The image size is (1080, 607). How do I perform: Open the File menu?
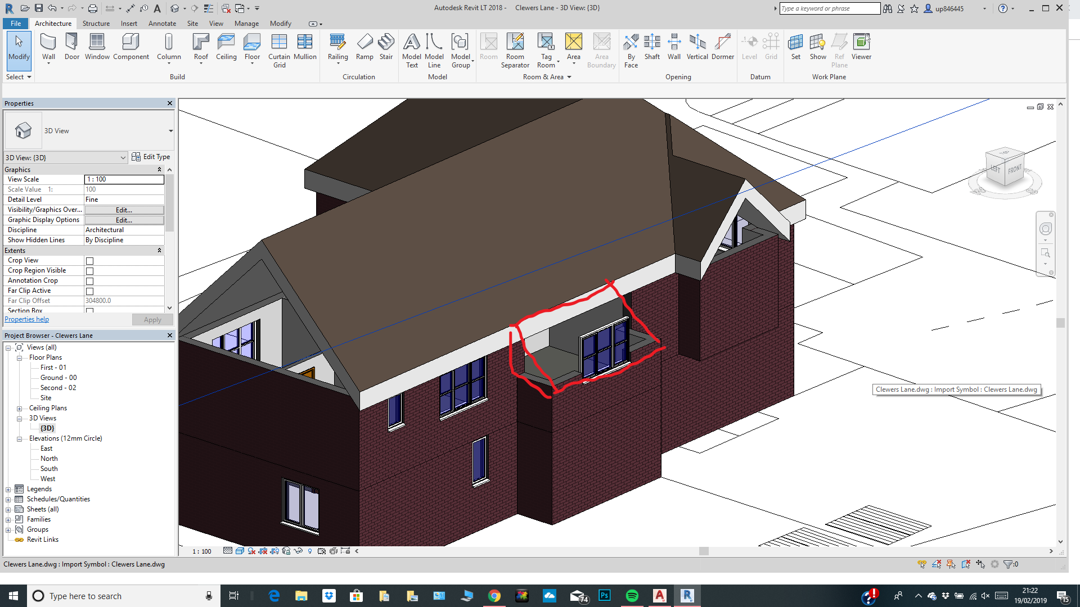coord(15,24)
